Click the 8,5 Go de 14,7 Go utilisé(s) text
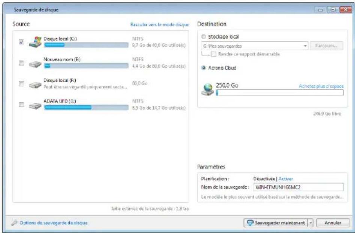 [x=159, y=107]
